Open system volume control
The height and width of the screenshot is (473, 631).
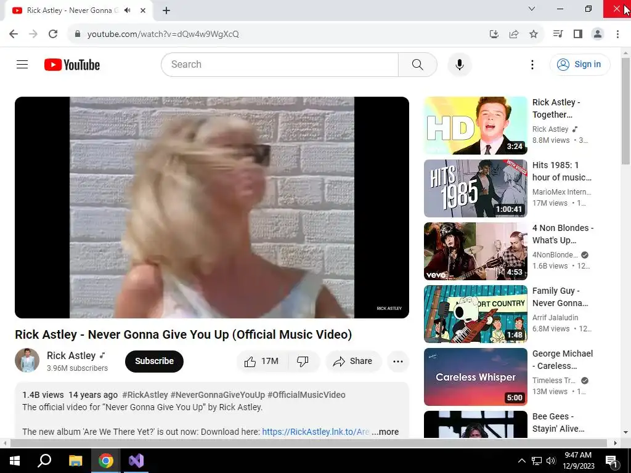coord(551,461)
